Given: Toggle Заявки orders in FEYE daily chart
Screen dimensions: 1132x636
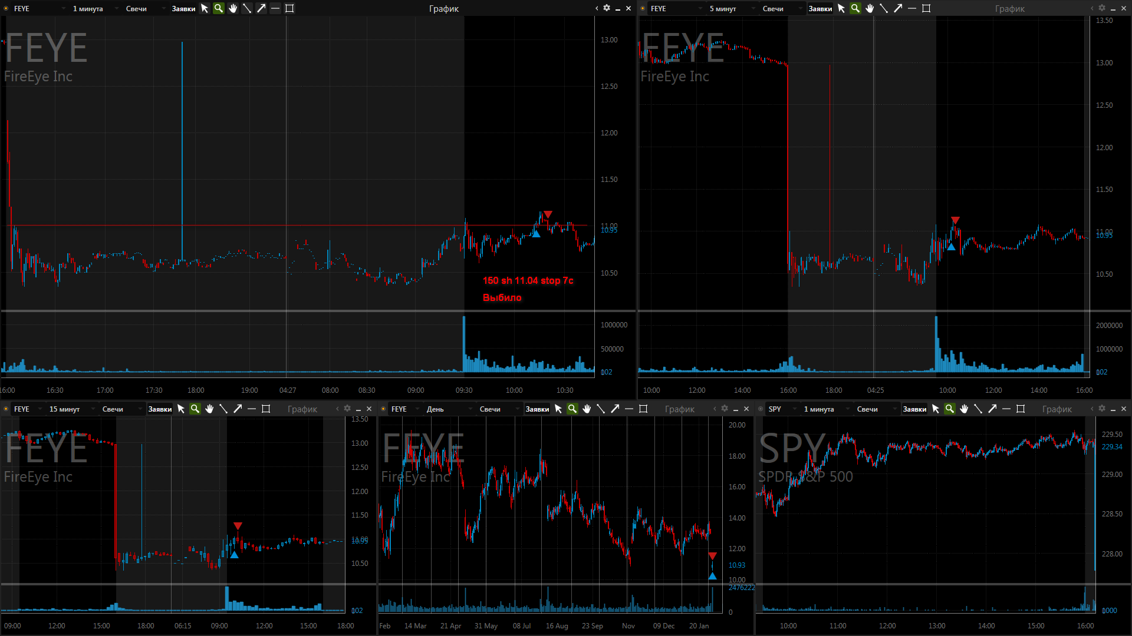Looking at the screenshot, I should coord(537,409).
